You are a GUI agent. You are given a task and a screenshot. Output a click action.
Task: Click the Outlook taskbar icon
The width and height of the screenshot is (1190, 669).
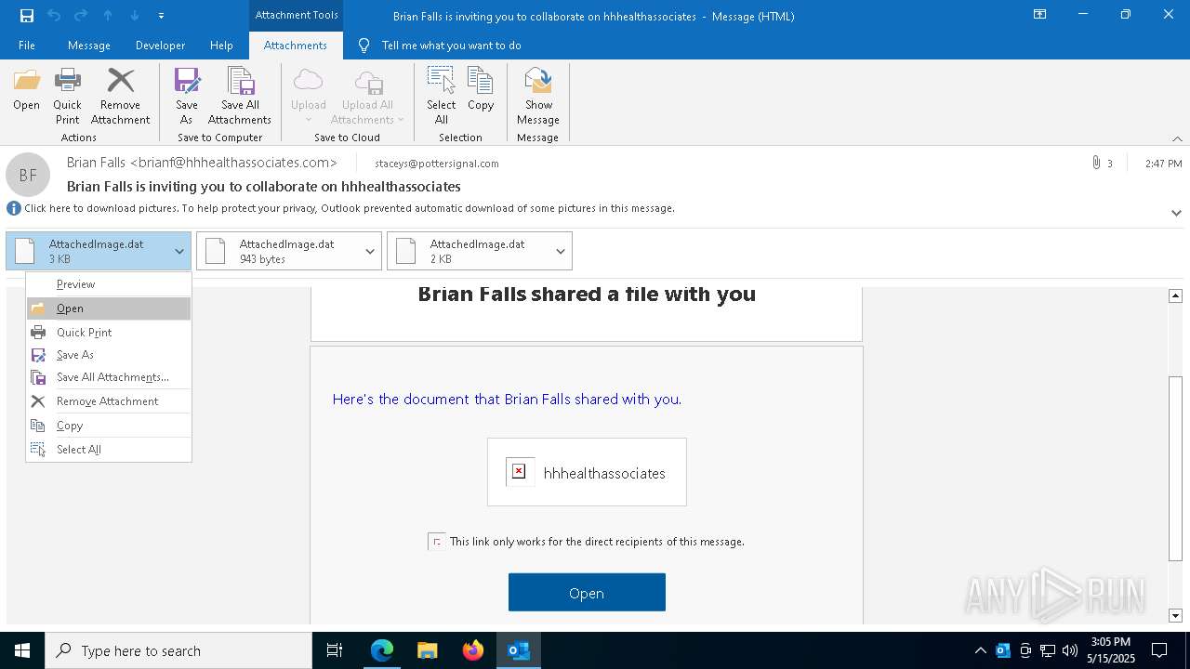click(518, 650)
